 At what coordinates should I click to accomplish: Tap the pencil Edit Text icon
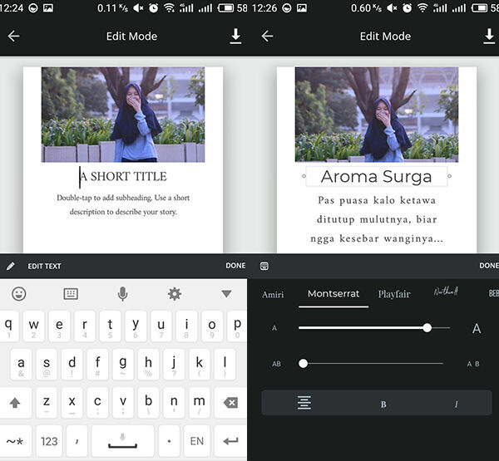click(11, 266)
